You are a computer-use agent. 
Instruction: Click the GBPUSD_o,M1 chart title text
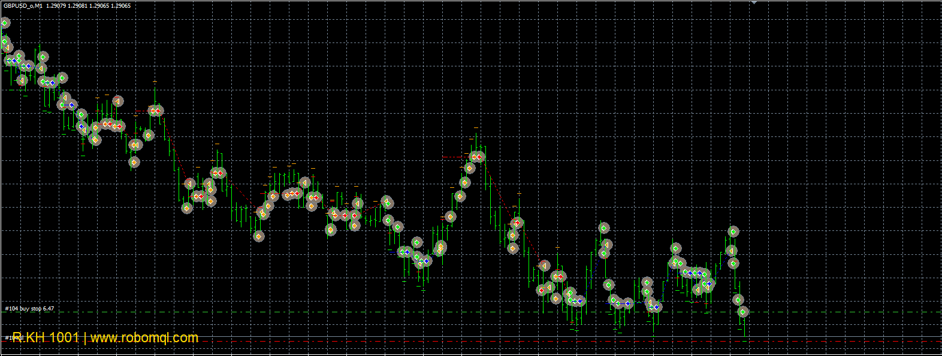tap(23, 5)
